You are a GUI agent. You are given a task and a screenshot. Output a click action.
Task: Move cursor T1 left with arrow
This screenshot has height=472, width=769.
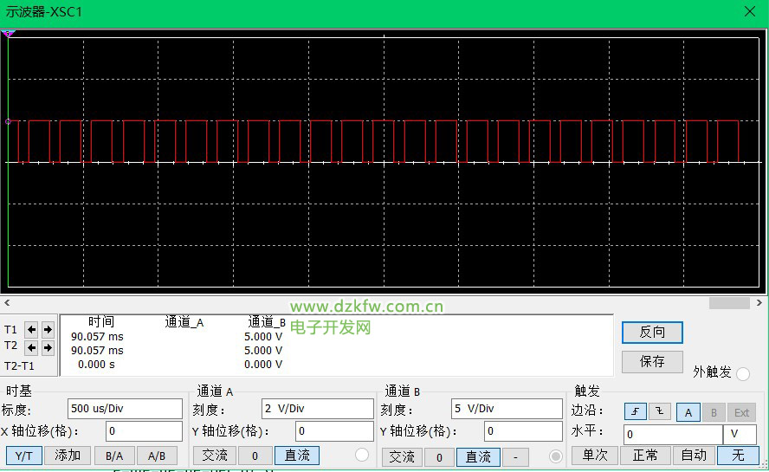click(x=31, y=329)
